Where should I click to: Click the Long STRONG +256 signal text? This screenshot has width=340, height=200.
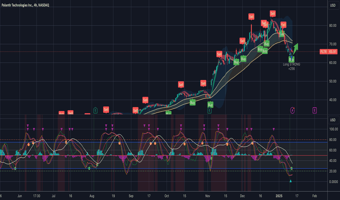click(x=291, y=67)
